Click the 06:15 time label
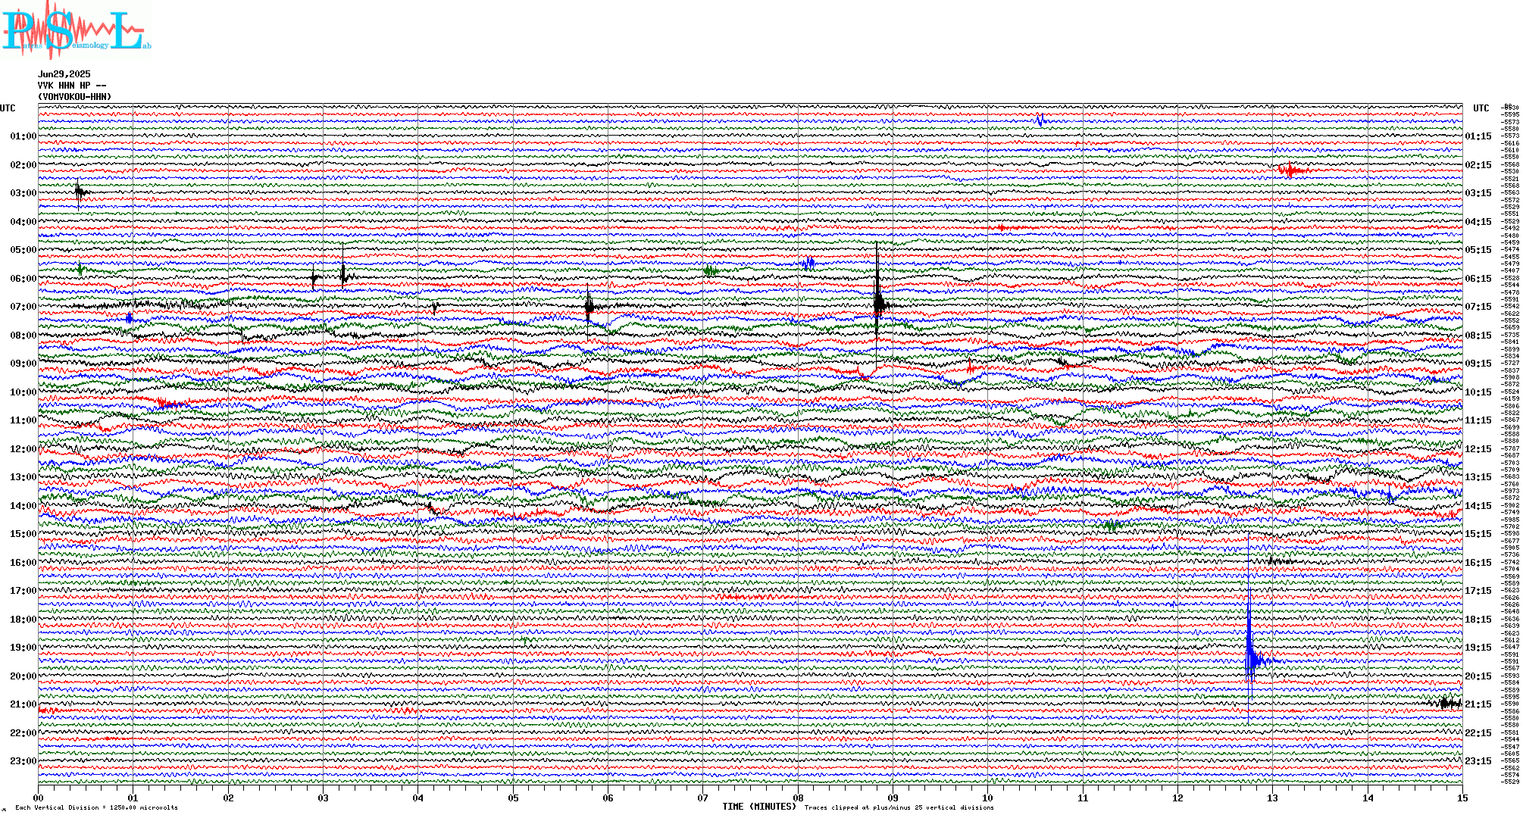The height and width of the screenshot is (818, 1523). coord(1478,279)
